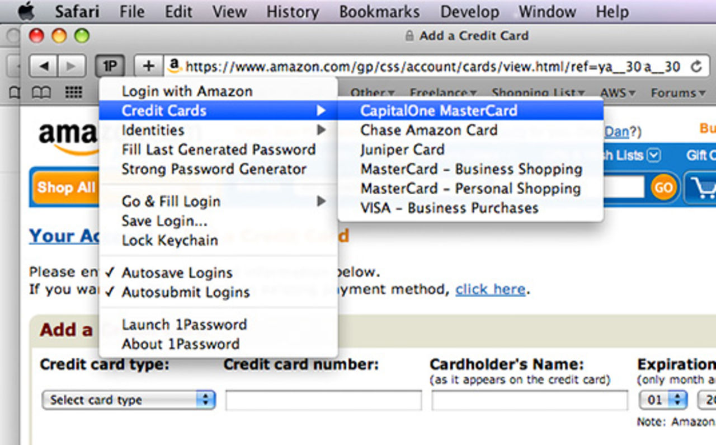This screenshot has width=716, height=445.
Task: Click the orange GO search button
Action: click(663, 188)
